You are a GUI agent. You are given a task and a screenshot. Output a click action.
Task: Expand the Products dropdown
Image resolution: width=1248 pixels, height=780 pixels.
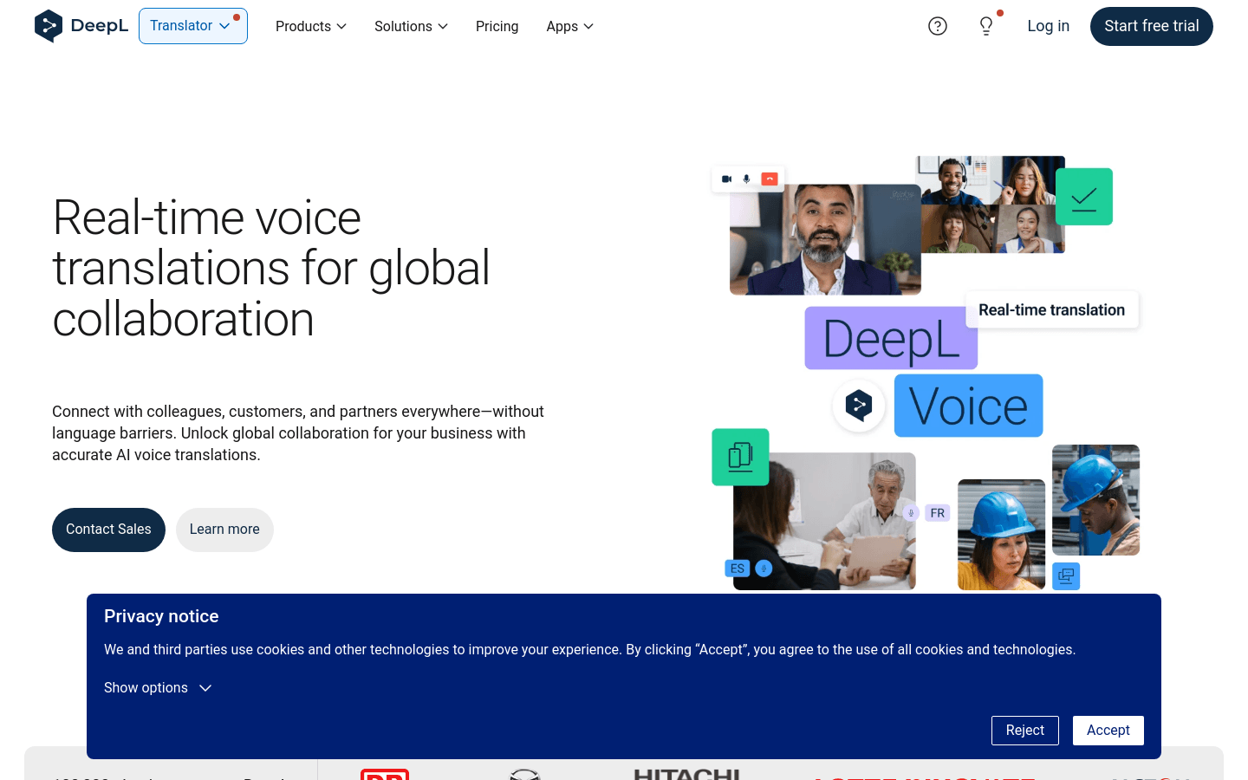[x=310, y=26]
